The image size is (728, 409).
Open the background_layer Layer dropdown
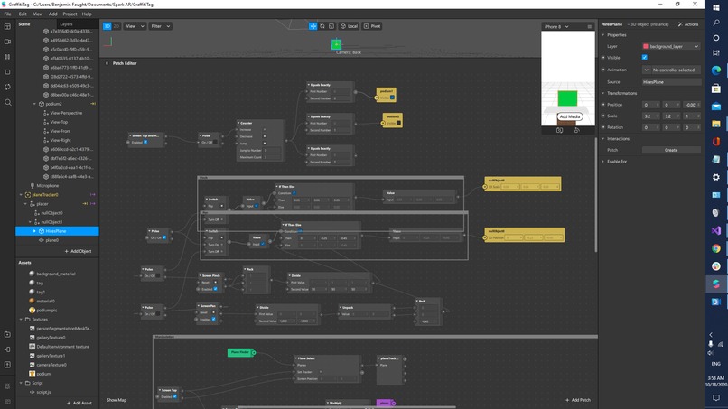click(x=671, y=46)
